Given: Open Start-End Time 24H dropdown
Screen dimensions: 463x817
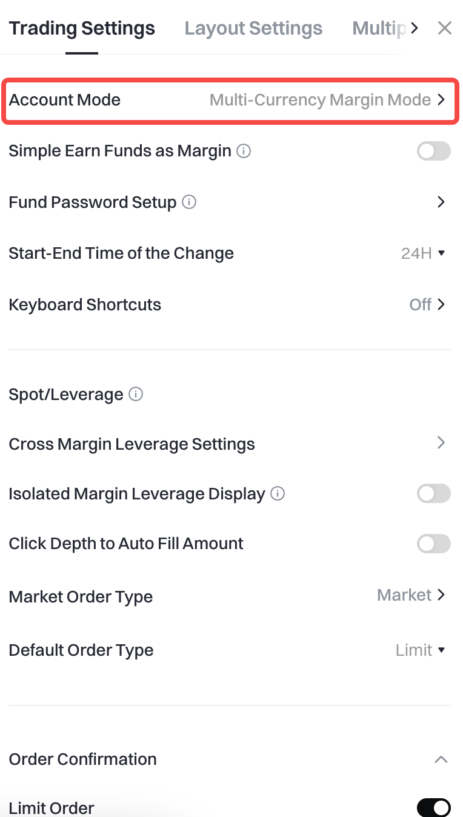Looking at the screenshot, I should tap(423, 253).
